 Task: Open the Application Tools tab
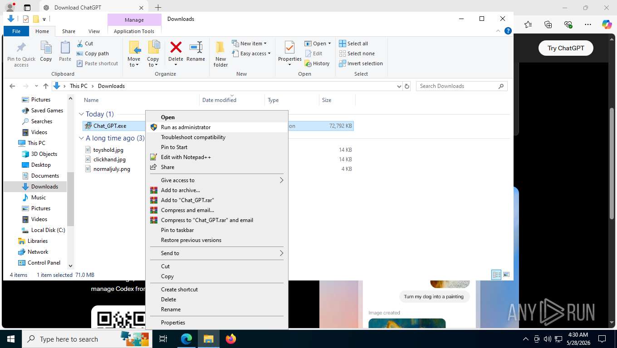tap(134, 31)
